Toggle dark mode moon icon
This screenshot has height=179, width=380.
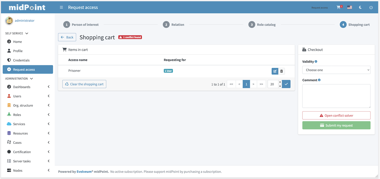click(x=360, y=7)
